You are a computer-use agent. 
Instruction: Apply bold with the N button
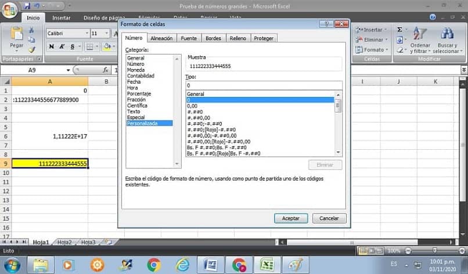[51, 46]
